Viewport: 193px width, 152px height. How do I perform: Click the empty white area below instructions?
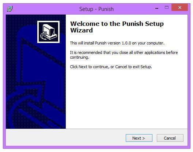click(x=126, y=98)
